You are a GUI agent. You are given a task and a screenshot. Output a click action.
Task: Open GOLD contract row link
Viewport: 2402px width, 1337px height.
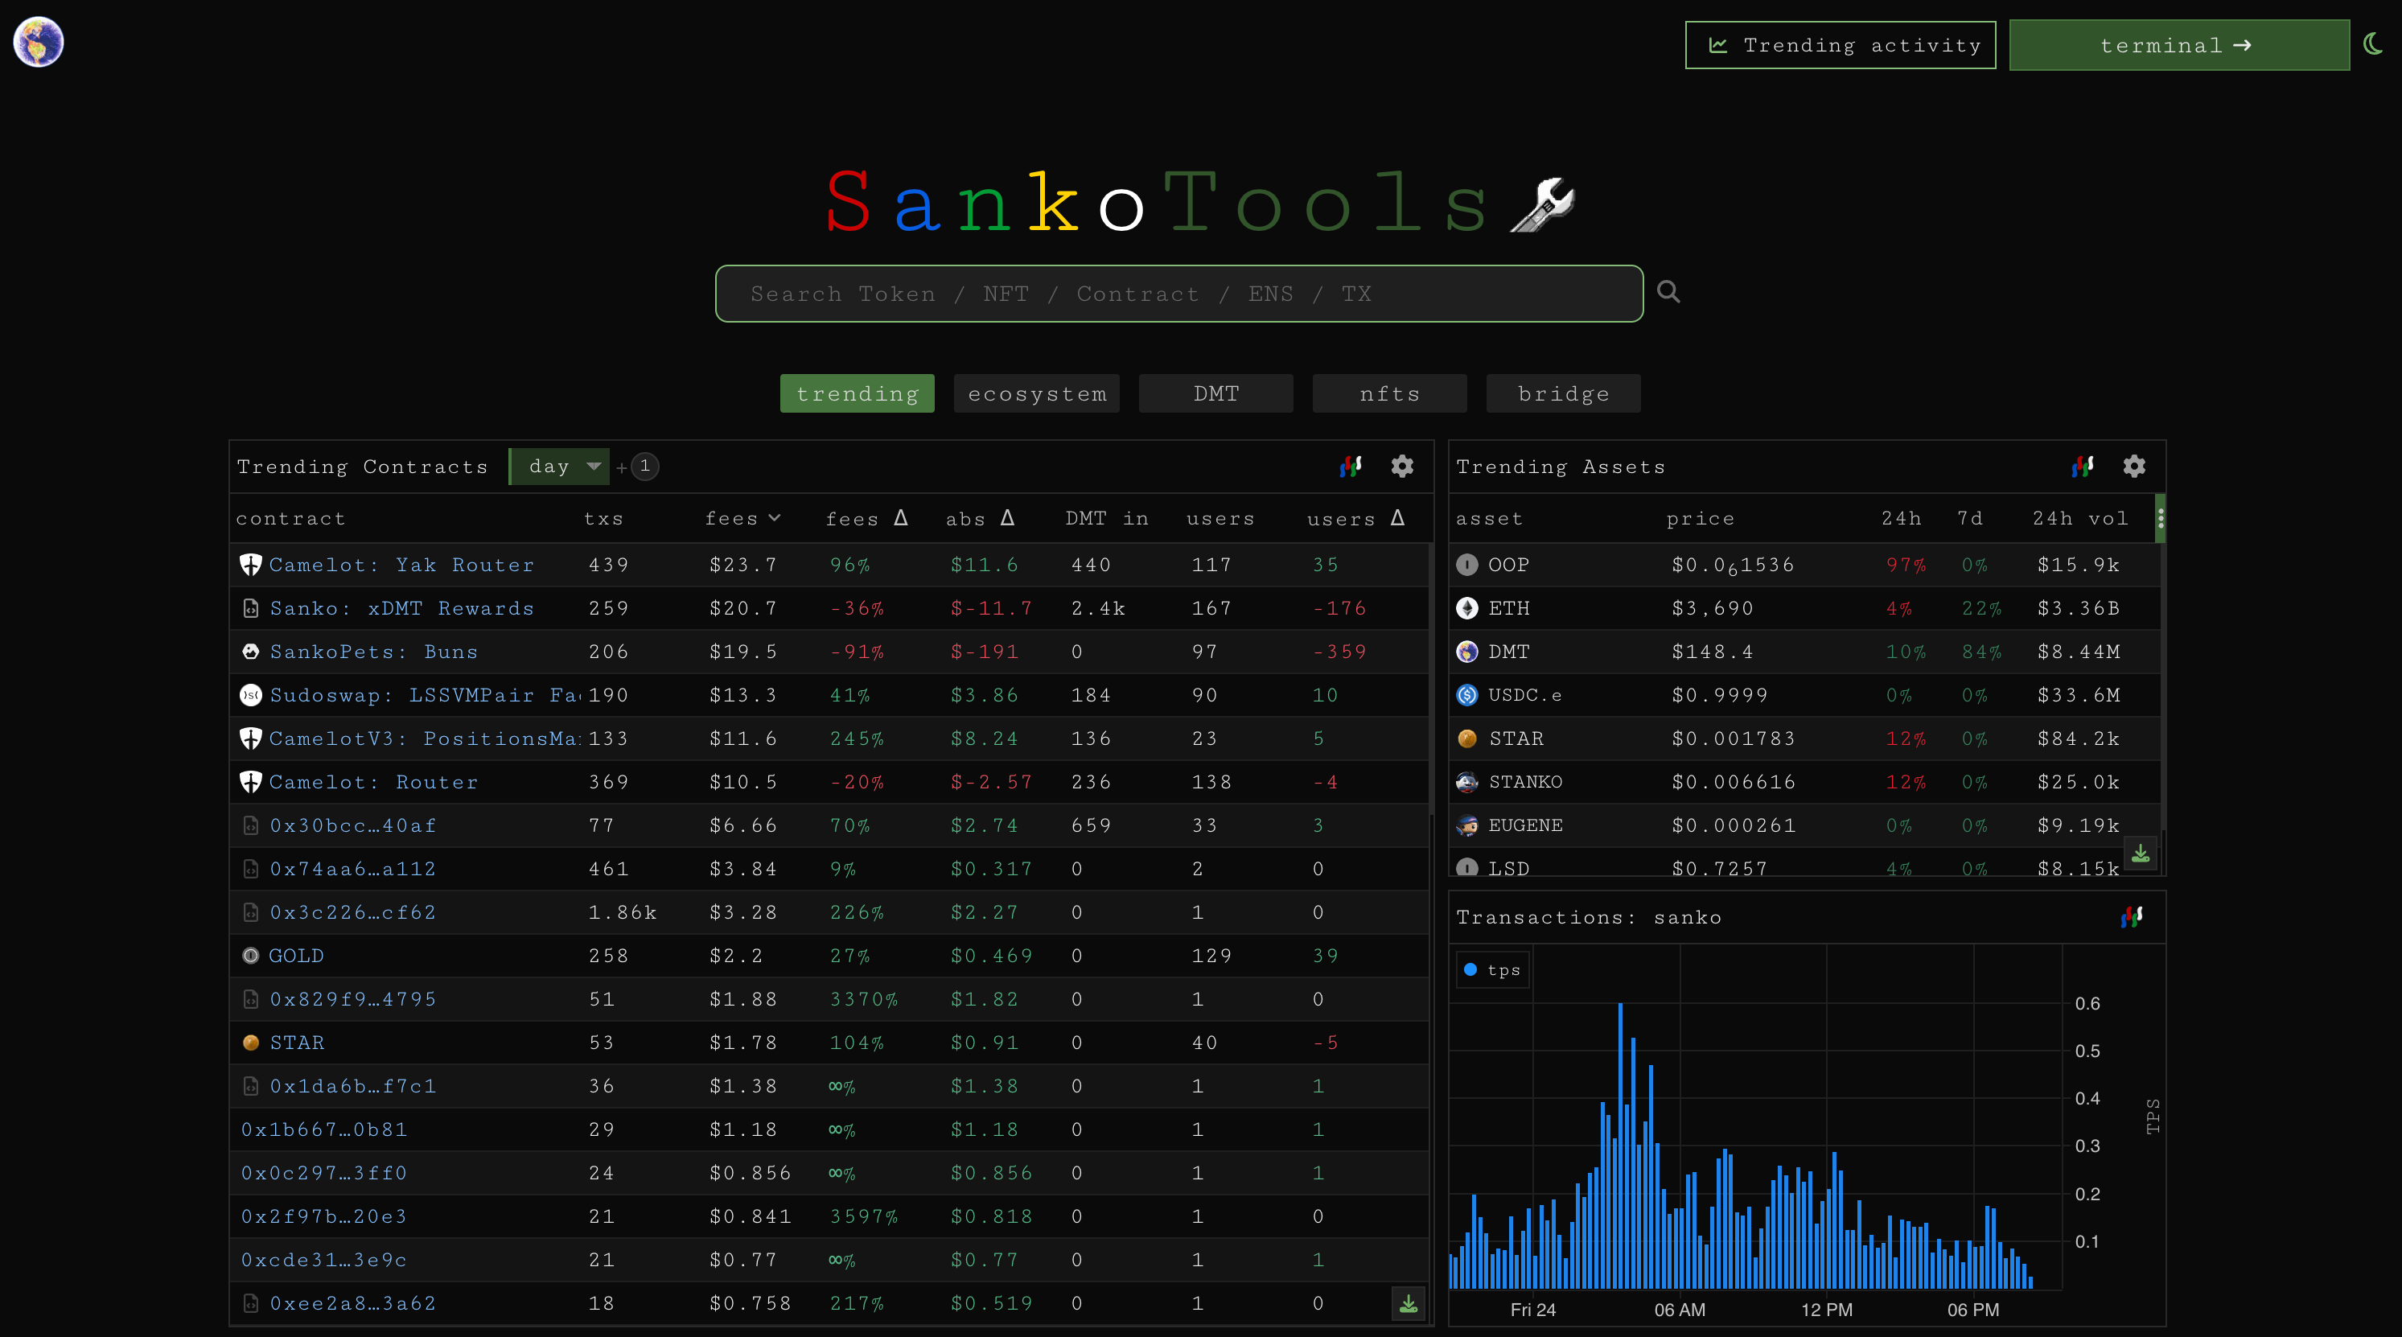click(x=297, y=956)
